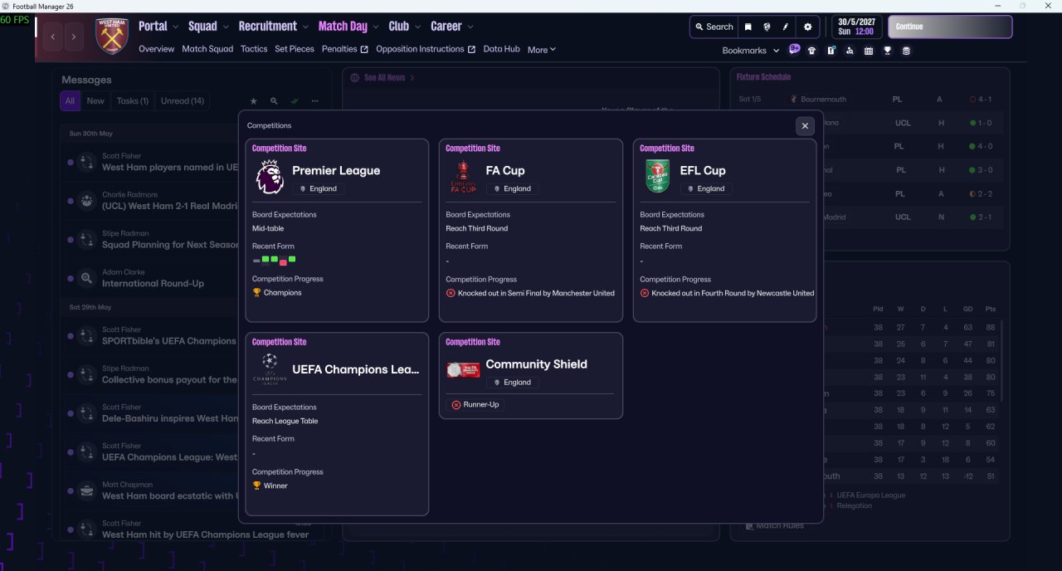
Task: Open the bookmark icon beside Search
Action: tap(748, 27)
